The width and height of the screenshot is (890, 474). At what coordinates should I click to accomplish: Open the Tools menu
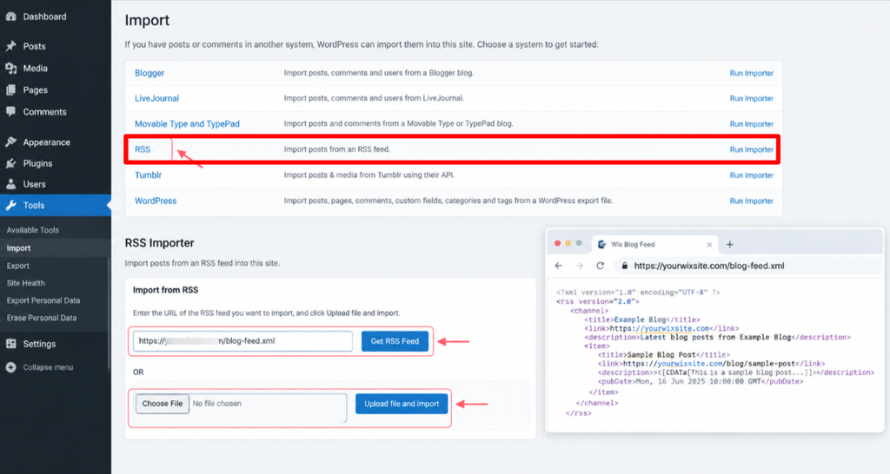[x=56, y=205]
